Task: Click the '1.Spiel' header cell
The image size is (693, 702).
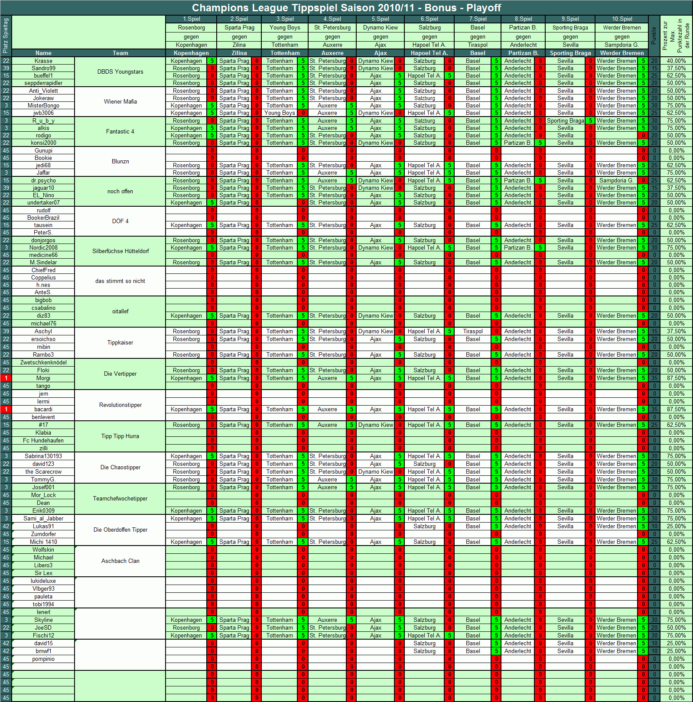Action: pos(191,19)
